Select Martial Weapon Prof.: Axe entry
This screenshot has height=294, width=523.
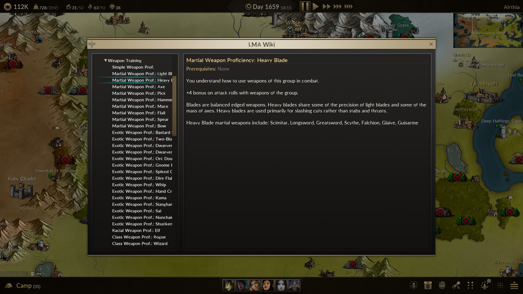(x=138, y=87)
